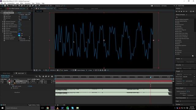Select the Zoom magnifier tool
The image size is (196, 110).
[x=8, y=6]
